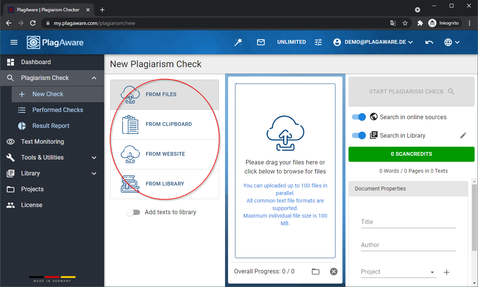478x287 pixels.
Task: Click the PlagAware logo
Action: pos(55,42)
